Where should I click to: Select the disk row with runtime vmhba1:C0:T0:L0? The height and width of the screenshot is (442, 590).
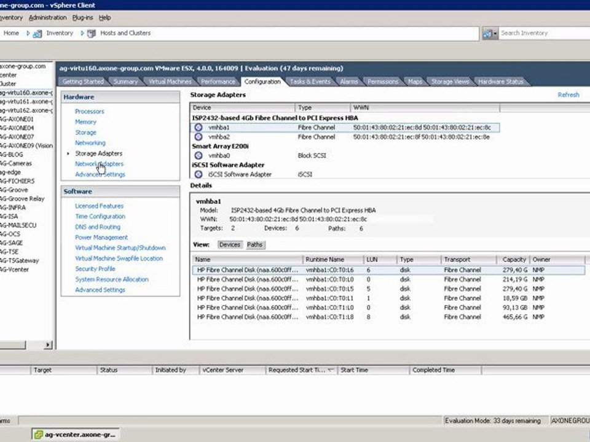click(388, 279)
